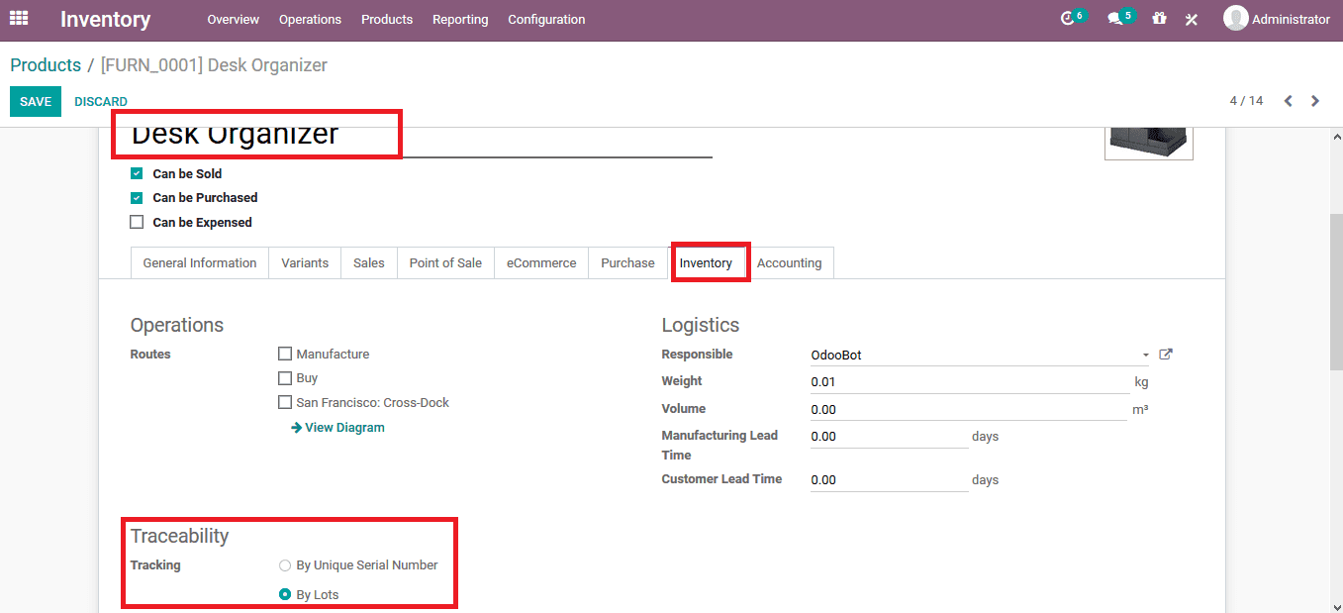Switch to Purchase tab
Screen dimensions: 1343x613
pyautogui.click(x=627, y=263)
